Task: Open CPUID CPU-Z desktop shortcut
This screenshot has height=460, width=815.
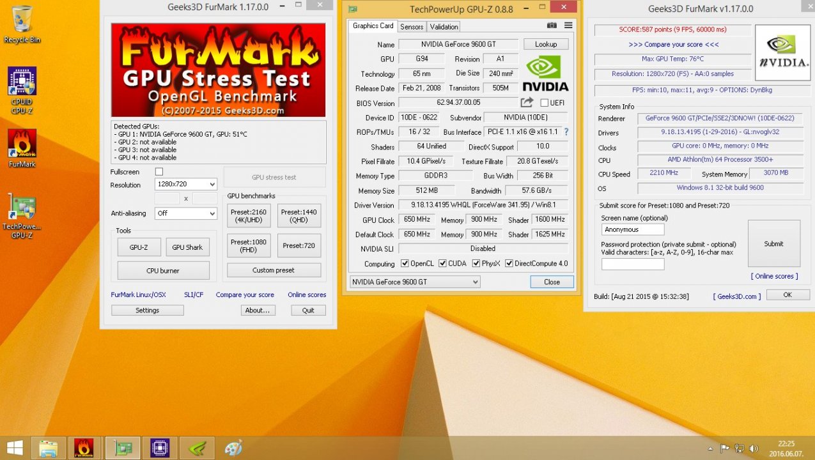Action: [x=22, y=90]
